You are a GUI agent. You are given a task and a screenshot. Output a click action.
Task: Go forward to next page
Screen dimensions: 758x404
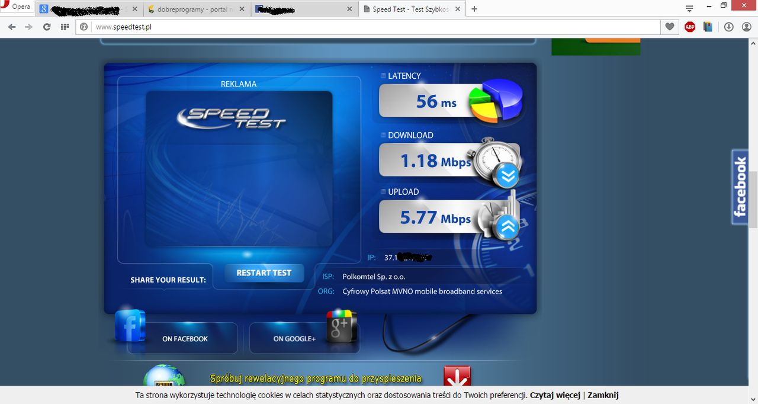(x=28, y=27)
